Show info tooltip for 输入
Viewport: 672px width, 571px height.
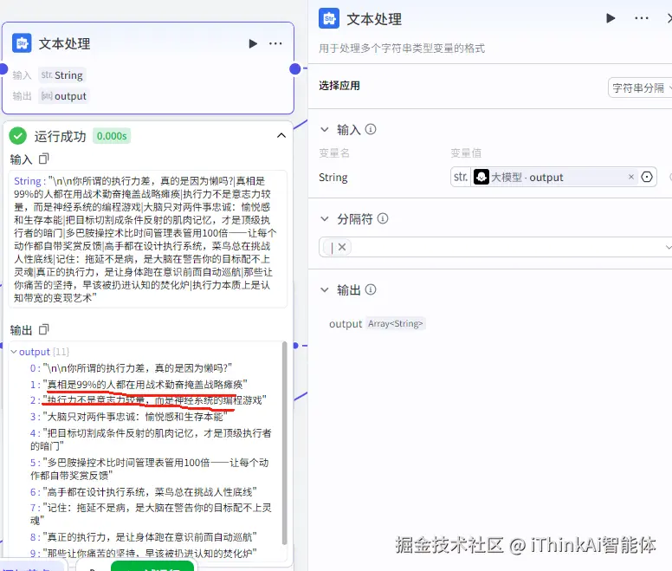pos(371,129)
